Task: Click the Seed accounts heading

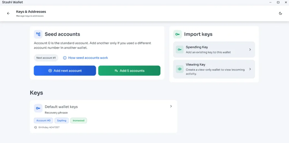Action: coord(62,34)
